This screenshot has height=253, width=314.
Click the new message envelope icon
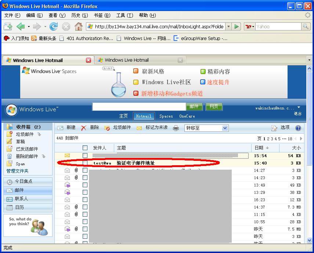click(60, 128)
